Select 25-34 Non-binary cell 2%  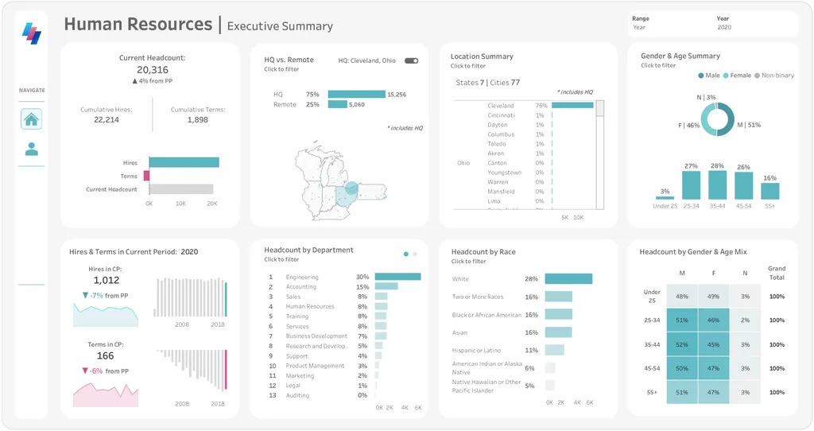click(x=745, y=320)
